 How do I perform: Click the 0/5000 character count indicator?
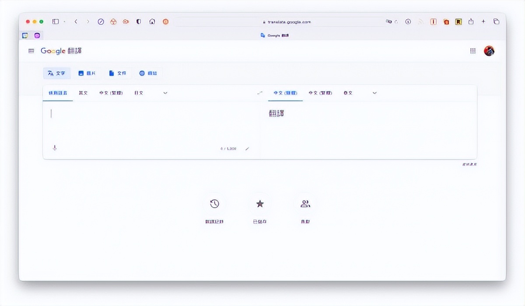tap(227, 148)
